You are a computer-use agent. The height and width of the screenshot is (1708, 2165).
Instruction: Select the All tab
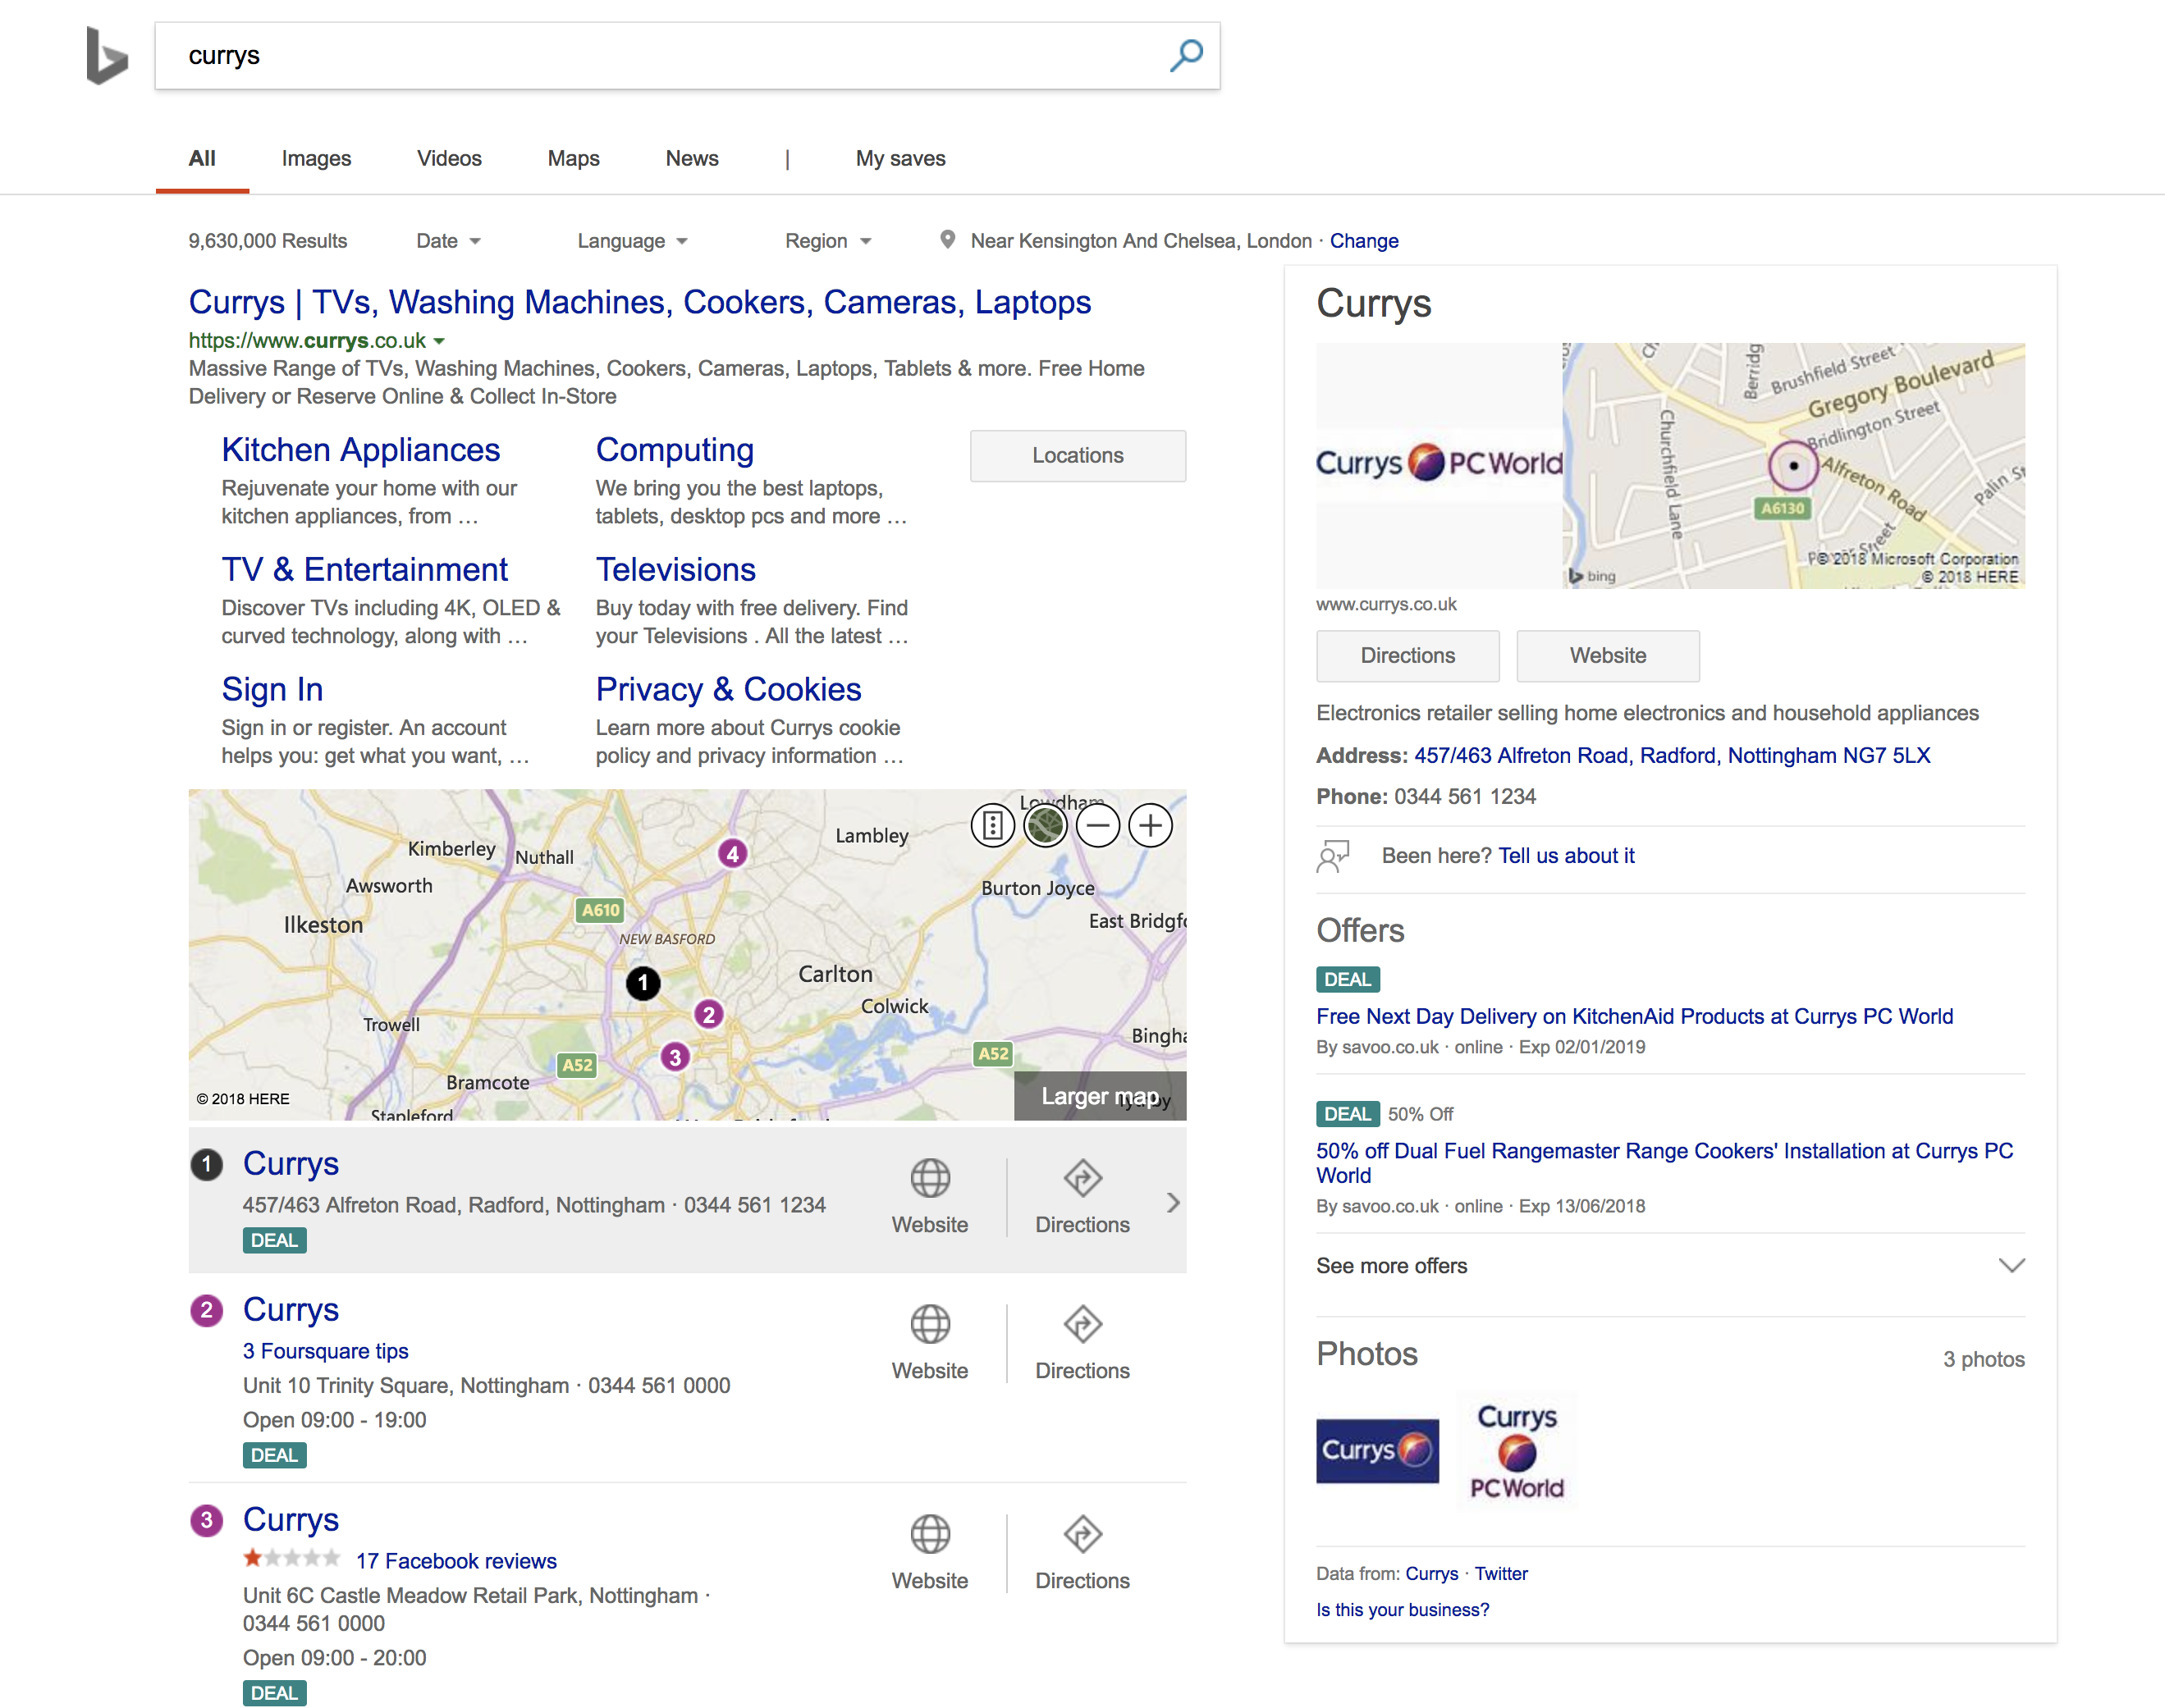coord(202,158)
